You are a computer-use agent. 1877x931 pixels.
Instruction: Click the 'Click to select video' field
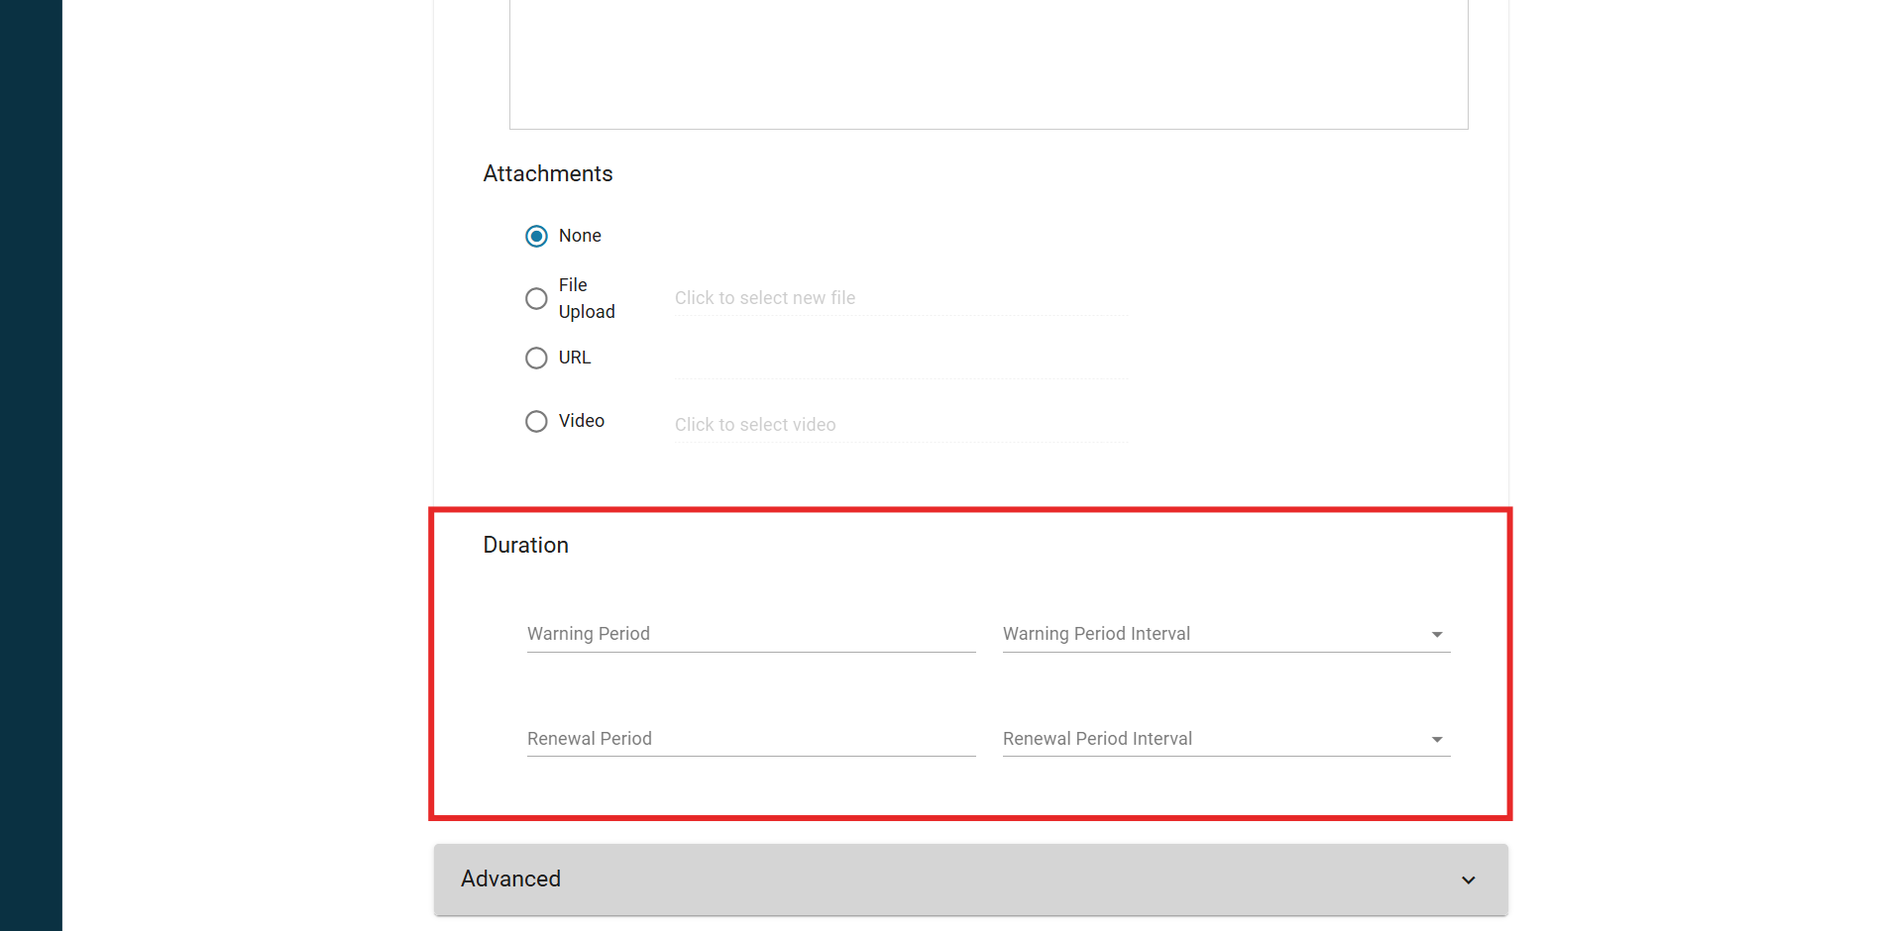[900, 425]
